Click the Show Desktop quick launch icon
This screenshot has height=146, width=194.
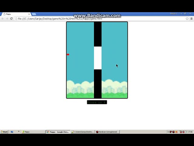point(12,132)
